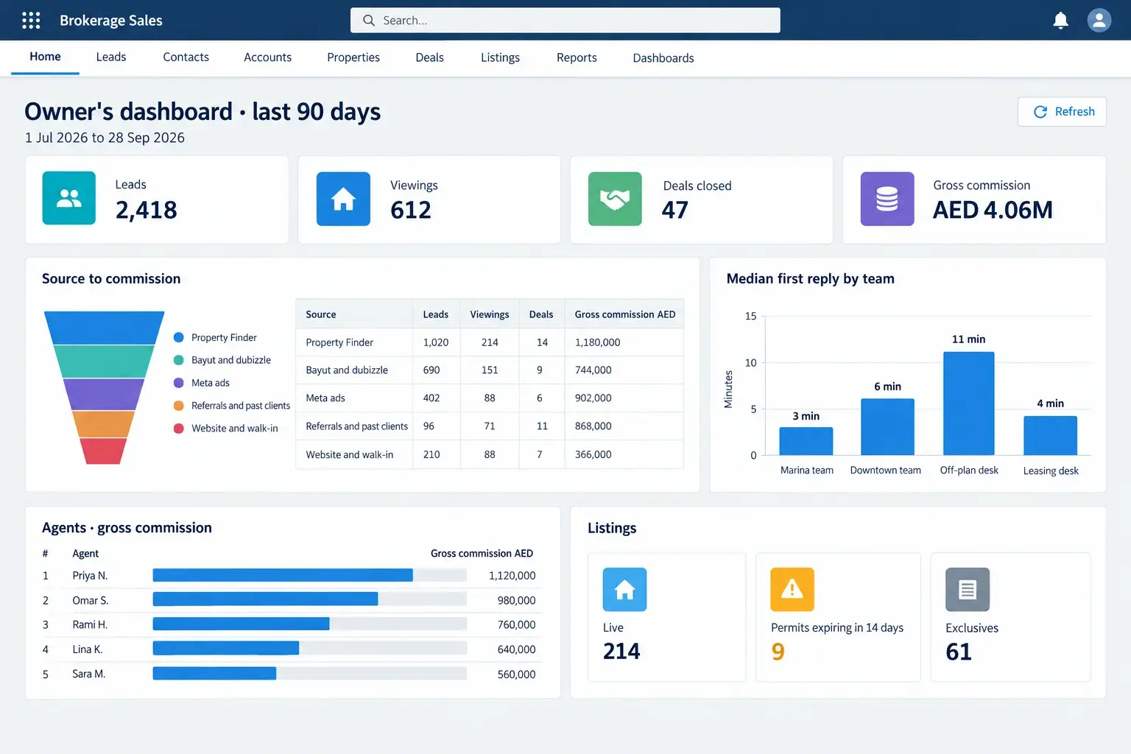This screenshot has height=754, width=1131.
Task: Click agent Lina K. name
Action: coord(88,649)
